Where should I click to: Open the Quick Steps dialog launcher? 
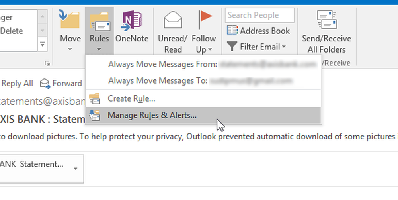pos(47,63)
